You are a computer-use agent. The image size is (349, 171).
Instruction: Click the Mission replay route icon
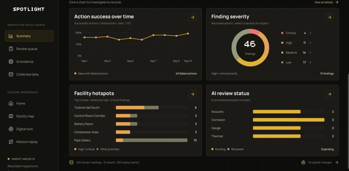point(11,142)
